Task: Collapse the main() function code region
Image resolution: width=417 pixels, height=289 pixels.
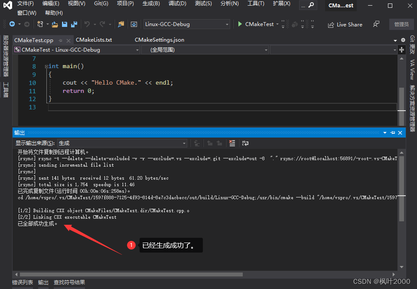Action: tap(46, 66)
